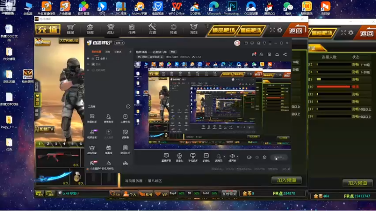The width and height of the screenshot is (376, 211).
Task: Select 星座靶场 tab in right background window
Action: point(322,33)
